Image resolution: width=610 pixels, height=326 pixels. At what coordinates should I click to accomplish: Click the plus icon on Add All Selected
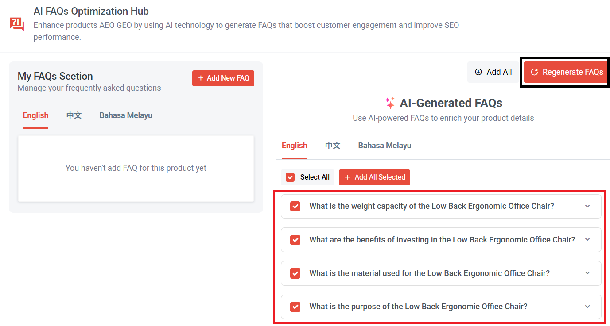coord(348,177)
